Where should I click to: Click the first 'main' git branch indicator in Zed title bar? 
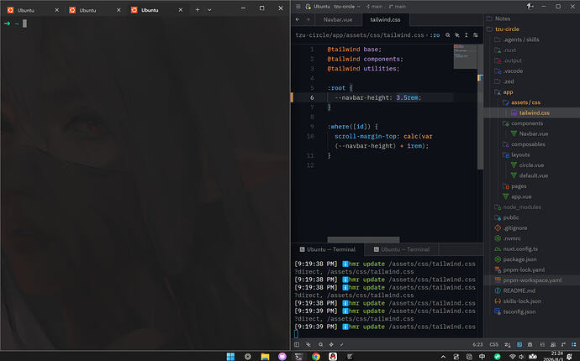(x=374, y=6)
